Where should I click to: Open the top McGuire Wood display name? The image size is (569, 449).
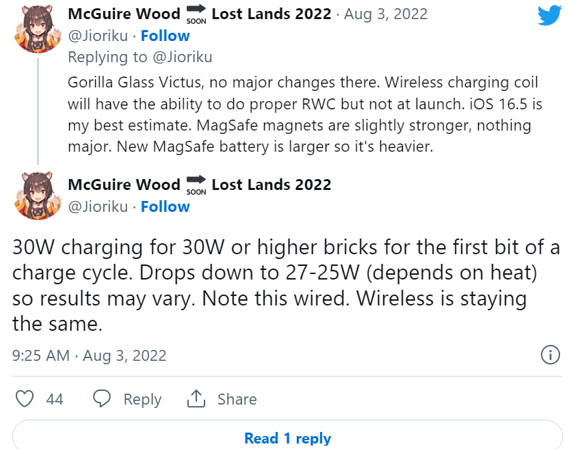(x=124, y=14)
